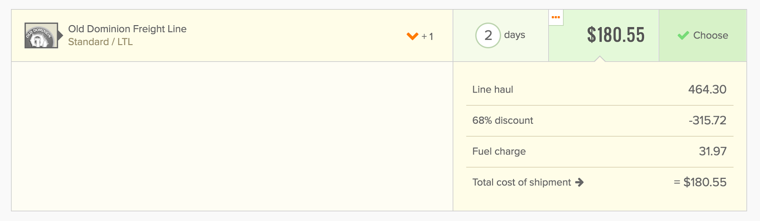Select the 68% discount row
This screenshot has height=221, width=760.
[599, 120]
